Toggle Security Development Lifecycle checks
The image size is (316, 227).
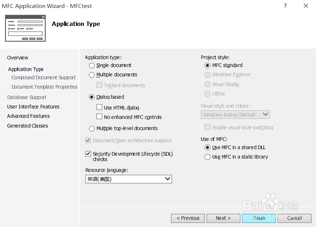pyautogui.click(x=88, y=154)
